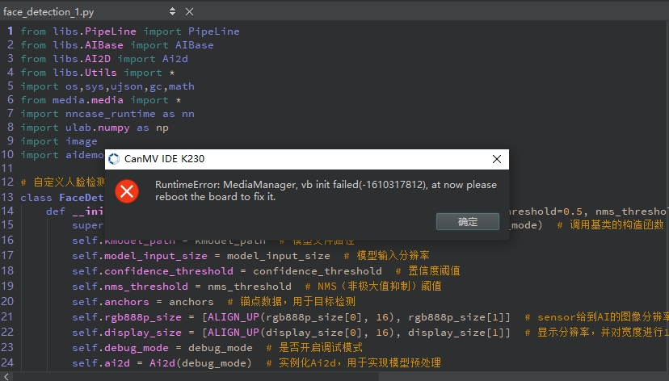Click the comment '模型输入分辨率' on line 17
The width and height of the screenshot is (669, 381).
coord(393,255)
